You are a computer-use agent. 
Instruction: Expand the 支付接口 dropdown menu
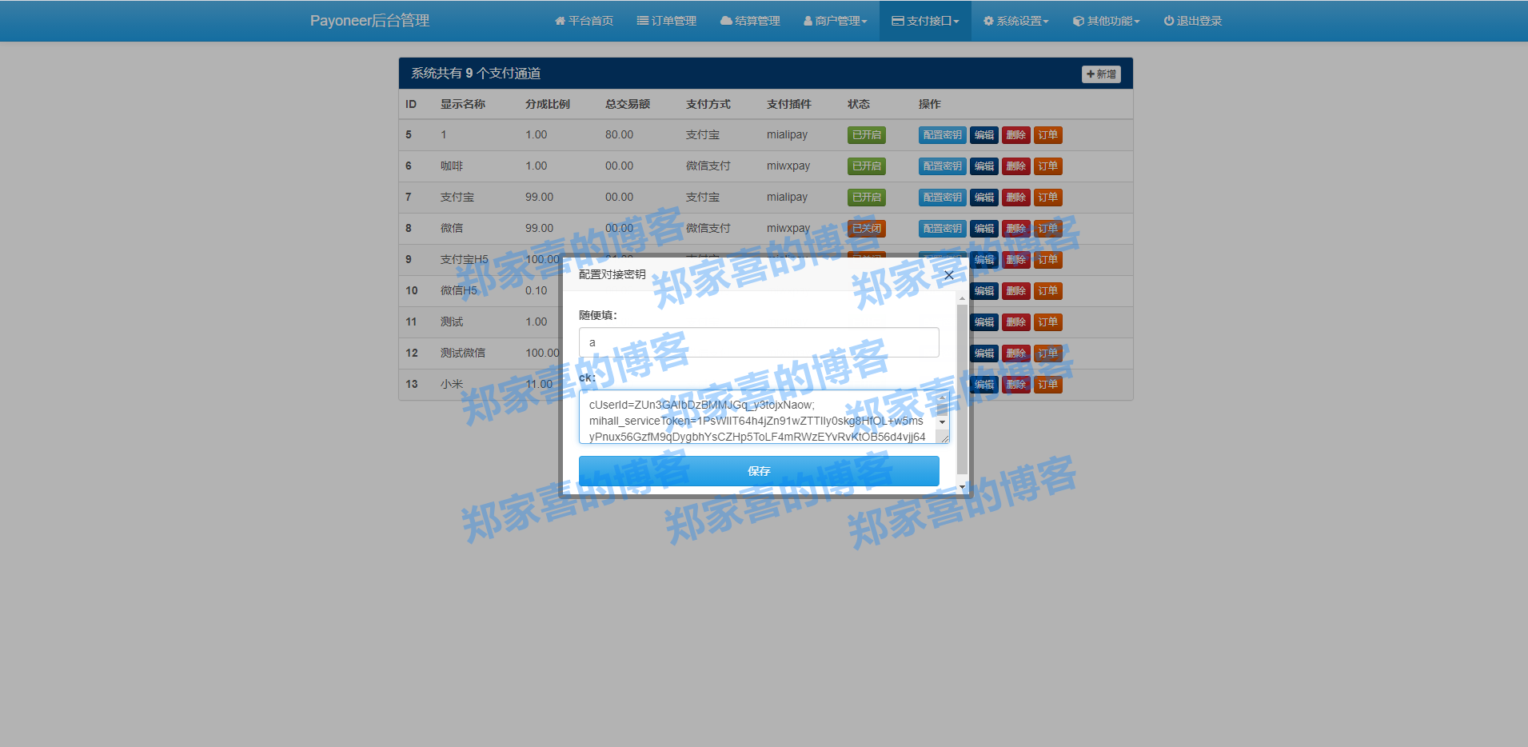pos(925,21)
